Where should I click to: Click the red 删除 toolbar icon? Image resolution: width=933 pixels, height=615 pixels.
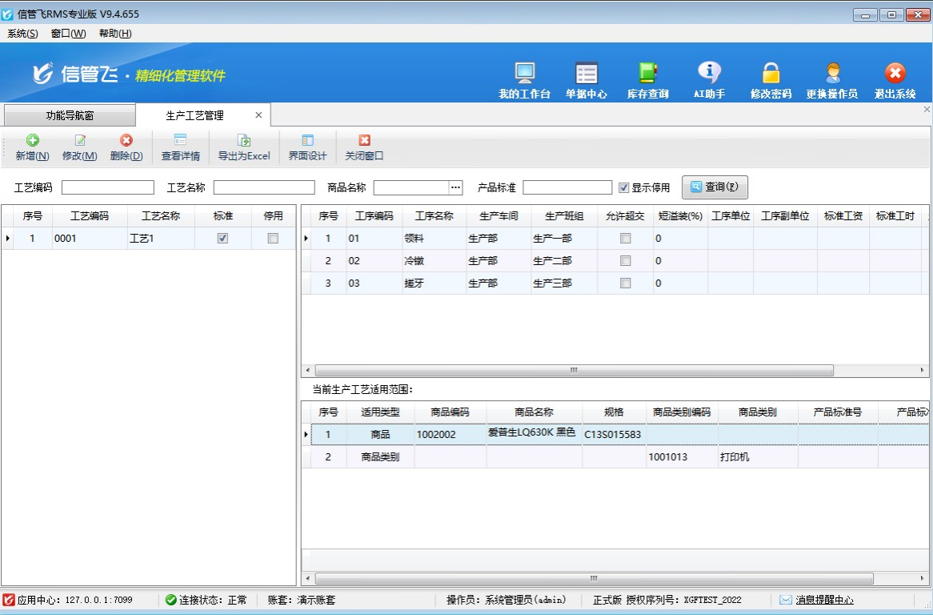[x=126, y=141]
